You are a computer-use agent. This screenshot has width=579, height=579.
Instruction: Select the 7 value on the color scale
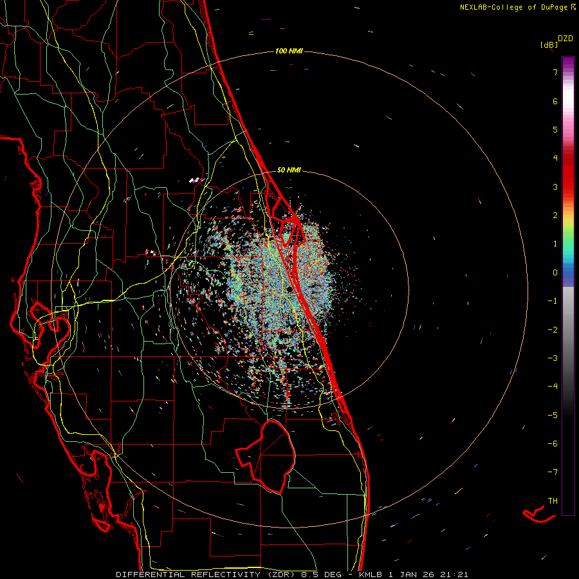(555, 72)
